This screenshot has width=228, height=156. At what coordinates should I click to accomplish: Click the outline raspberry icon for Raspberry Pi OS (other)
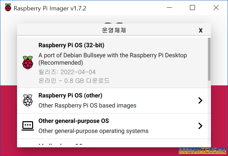(28, 100)
